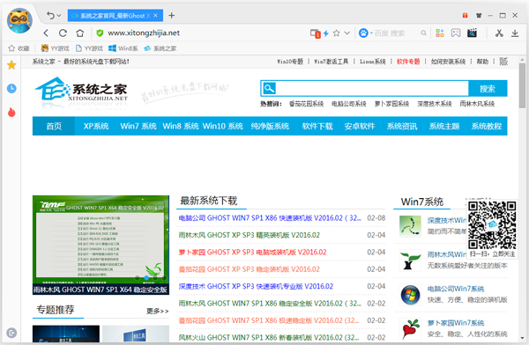Open the Win7激活工具 top link

[331, 62]
